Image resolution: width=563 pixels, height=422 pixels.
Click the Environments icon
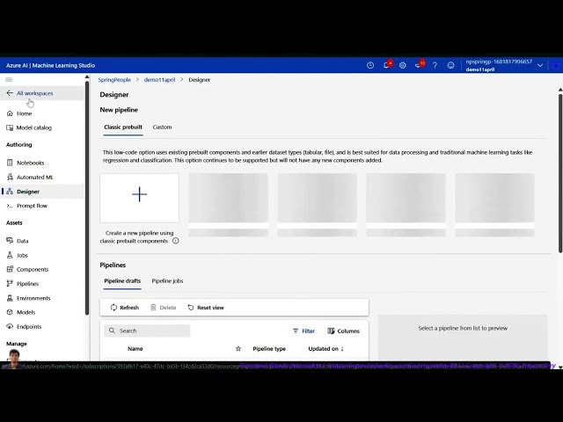[10, 298]
